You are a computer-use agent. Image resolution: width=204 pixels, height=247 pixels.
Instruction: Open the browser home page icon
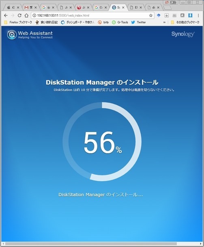click(26, 15)
